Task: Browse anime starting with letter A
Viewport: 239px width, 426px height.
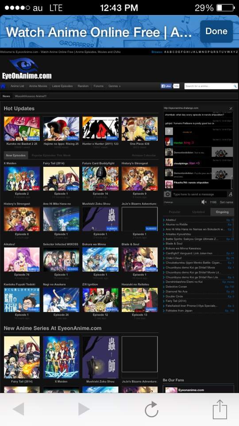Action: tap(168, 52)
